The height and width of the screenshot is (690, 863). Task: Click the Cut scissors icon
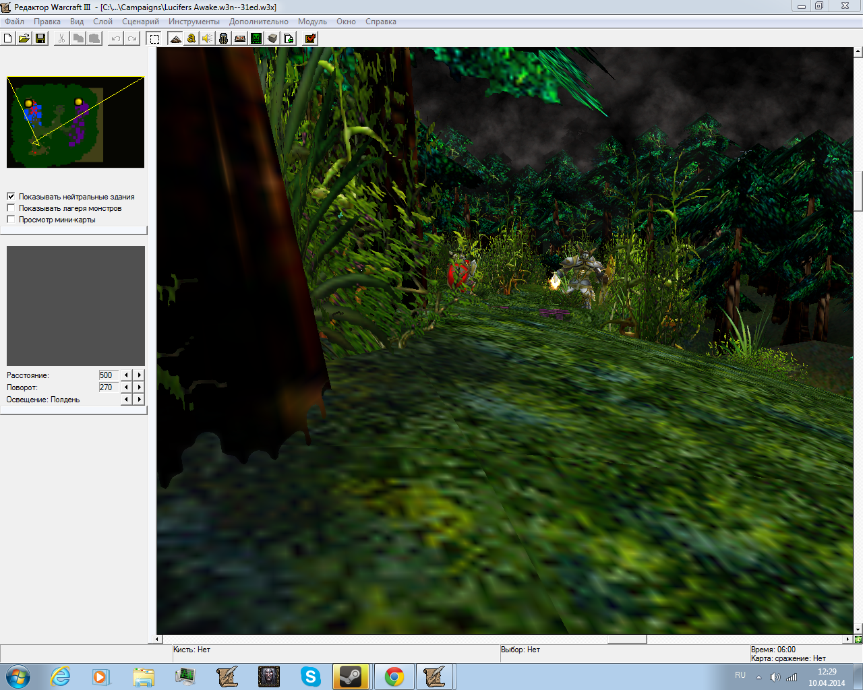click(x=61, y=38)
